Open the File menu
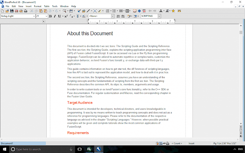This screenshot has width=245, height=153. pos(7,6)
